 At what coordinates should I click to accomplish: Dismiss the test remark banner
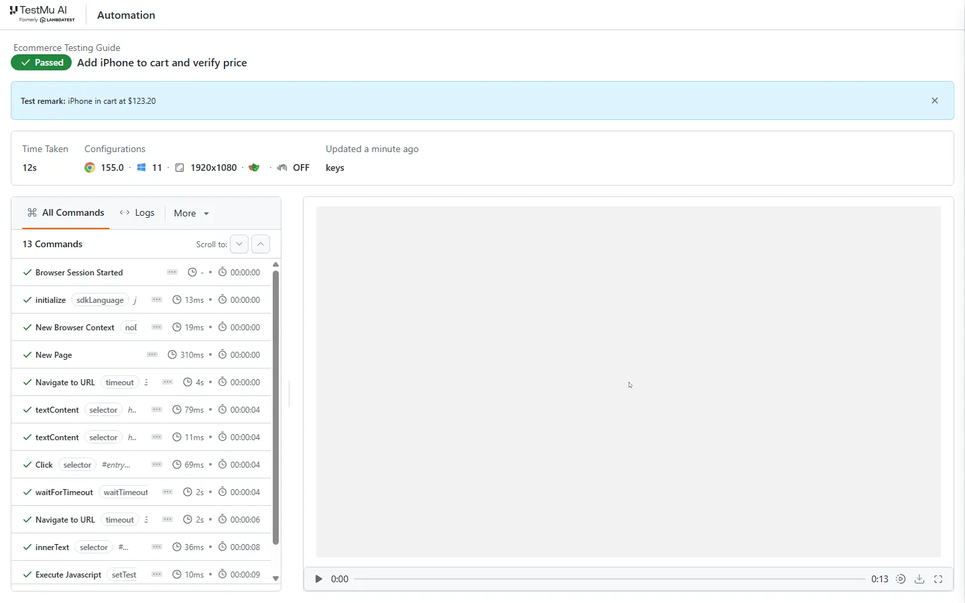click(x=934, y=100)
